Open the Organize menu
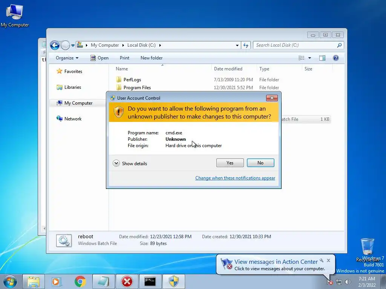This screenshot has width=386, height=289. (x=67, y=58)
